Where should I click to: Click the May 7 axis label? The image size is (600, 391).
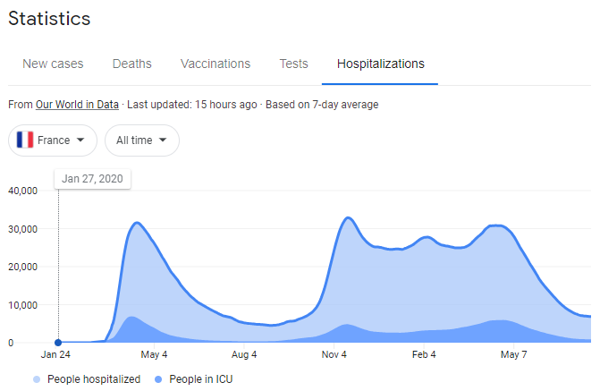point(514,354)
